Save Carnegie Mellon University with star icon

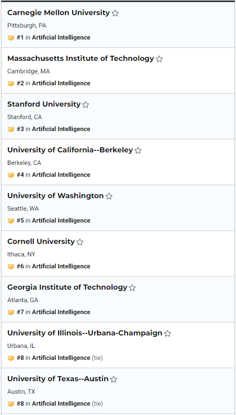click(x=115, y=13)
